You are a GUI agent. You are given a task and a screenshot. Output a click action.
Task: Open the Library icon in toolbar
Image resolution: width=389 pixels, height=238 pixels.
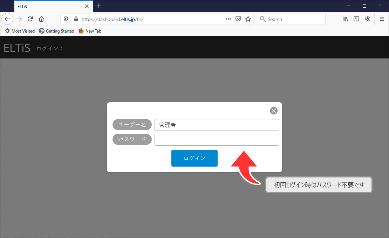coord(345,19)
